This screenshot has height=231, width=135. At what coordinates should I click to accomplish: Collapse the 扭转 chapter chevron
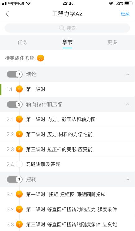128,179
